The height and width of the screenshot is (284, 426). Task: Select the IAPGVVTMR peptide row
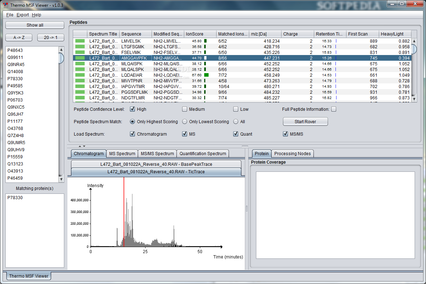pyautogui.click(x=242, y=86)
